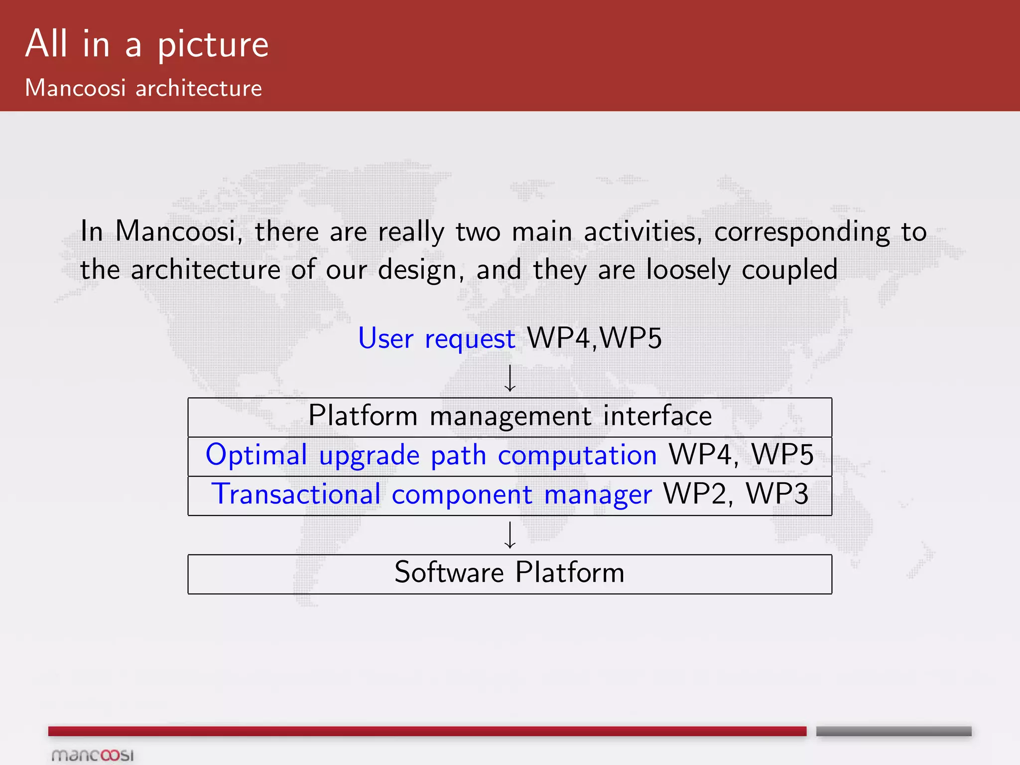The height and width of the screenshot is (765, 1020).
Task: Select the subtitle 'Mancoosi architecture'
Action: (x=143, y=88)
